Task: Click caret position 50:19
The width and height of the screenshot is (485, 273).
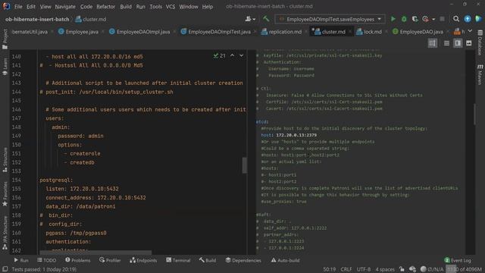Action: [x=330, y=269]
